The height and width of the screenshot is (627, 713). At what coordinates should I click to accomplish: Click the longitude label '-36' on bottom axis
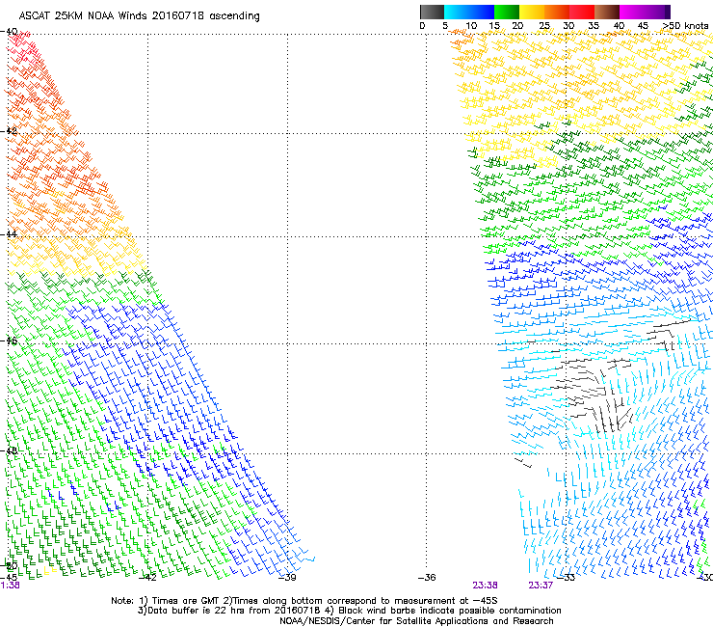pos(427,578)
